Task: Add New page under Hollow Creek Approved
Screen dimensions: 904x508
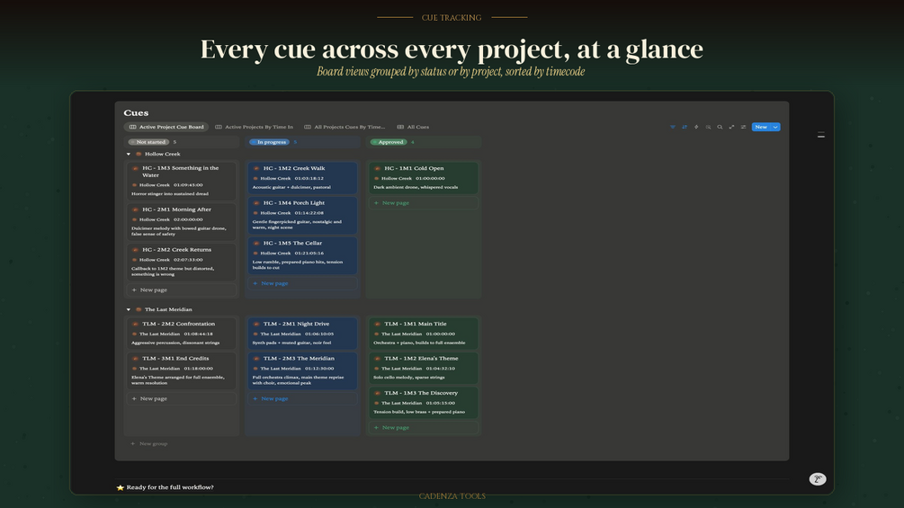Action: tap(423, 202)
